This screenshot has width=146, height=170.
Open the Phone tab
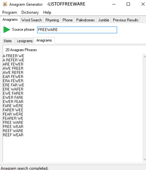pos(67,20)
